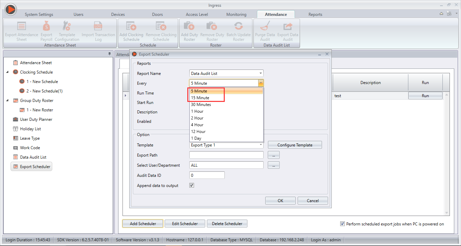The image size is (461, 246).
Task: Select Export Scheduler in the sidebar
Action: [x=31, y=167]
